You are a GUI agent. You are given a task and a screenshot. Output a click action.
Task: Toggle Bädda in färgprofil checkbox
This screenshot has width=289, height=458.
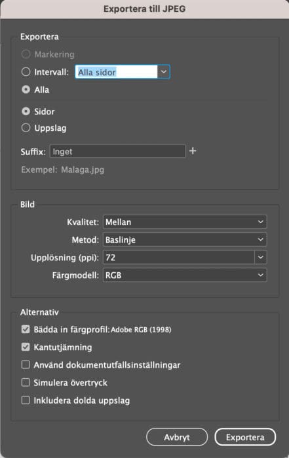click(26, 330)
